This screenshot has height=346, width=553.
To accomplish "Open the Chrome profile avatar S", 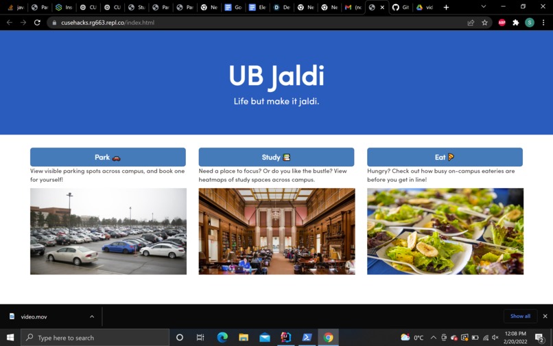I will click(530, 23).
